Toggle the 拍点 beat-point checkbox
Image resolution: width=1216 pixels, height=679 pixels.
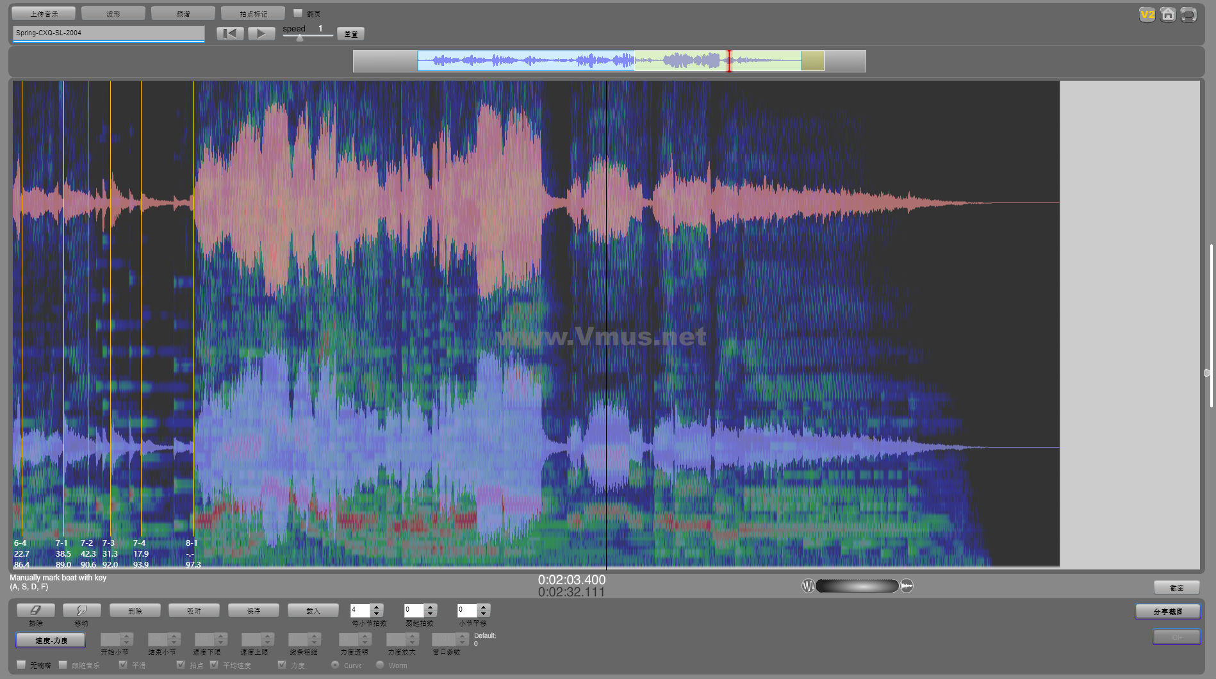[x=181, y=665]
